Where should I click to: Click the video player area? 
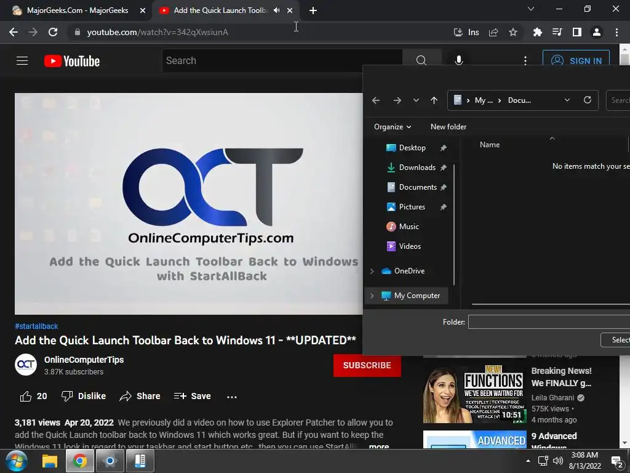click(188, 203)
